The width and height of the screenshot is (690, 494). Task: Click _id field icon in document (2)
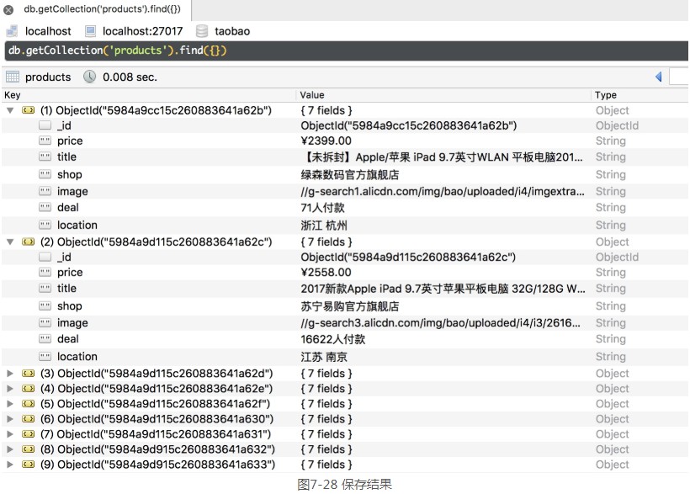(45, 257)
